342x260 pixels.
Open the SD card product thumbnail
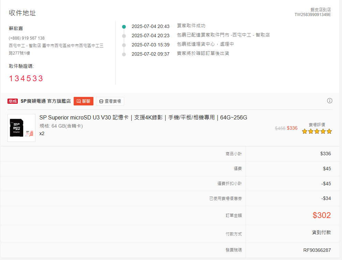[x=21, y=128]
